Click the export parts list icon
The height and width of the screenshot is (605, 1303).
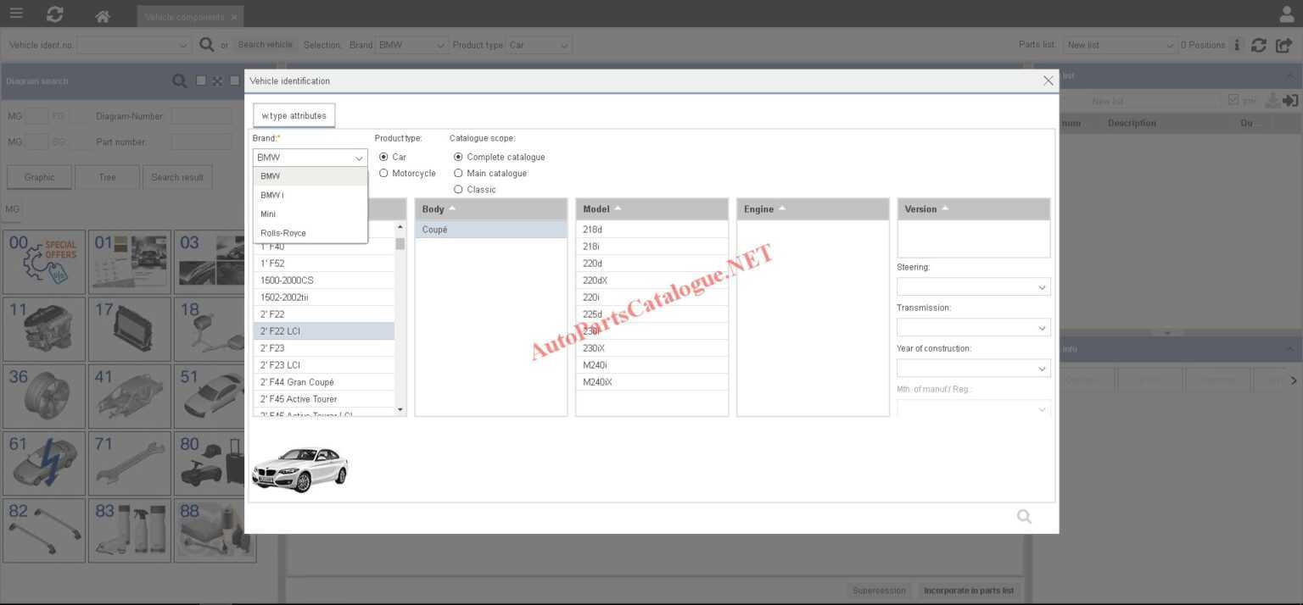pyautogui.click(x=1284, y=45)
